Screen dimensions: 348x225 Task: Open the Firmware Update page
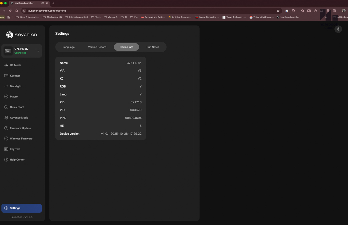(20, 128)
